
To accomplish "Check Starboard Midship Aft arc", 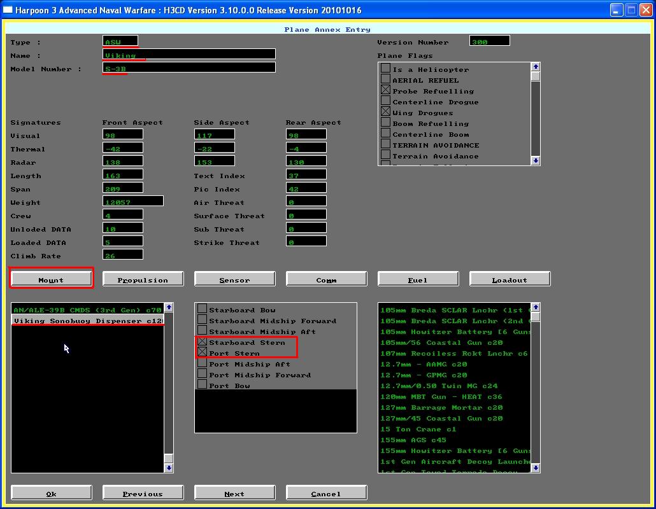I will pyautogui.click(x=202, y=331).
